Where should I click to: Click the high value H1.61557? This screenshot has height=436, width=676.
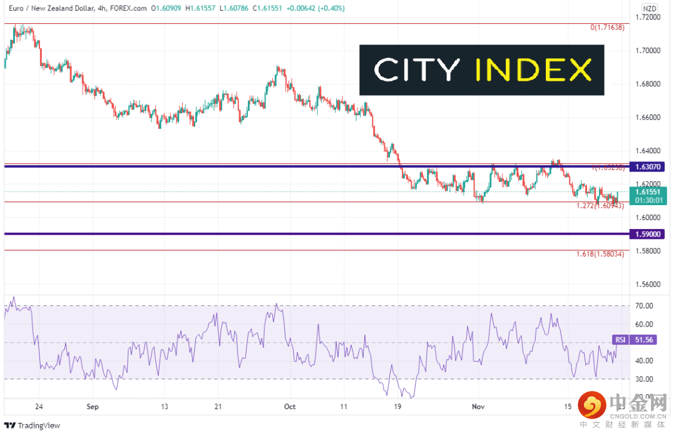[x=200, y=8]
